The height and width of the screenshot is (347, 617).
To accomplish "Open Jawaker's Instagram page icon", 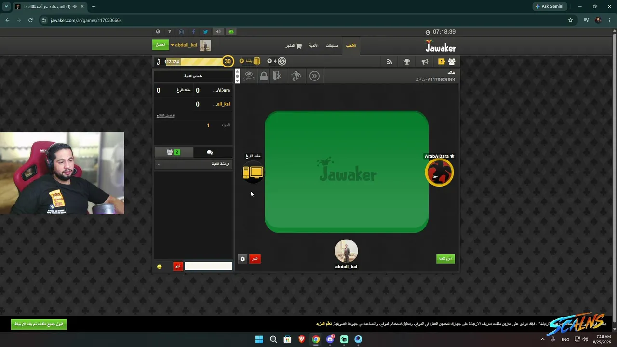I will coord(181,32).
